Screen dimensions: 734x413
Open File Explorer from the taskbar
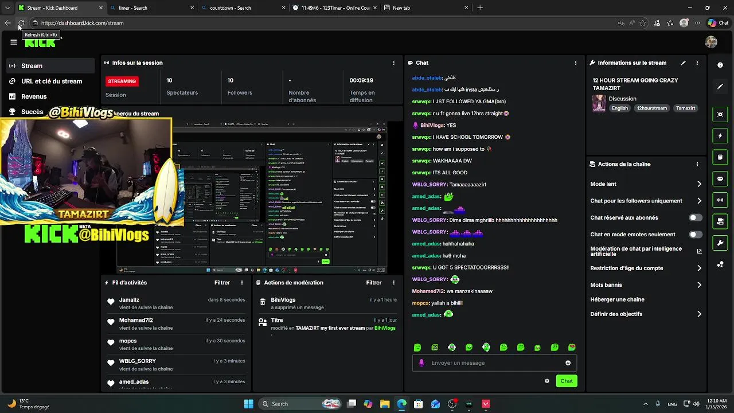click(385, 404)
